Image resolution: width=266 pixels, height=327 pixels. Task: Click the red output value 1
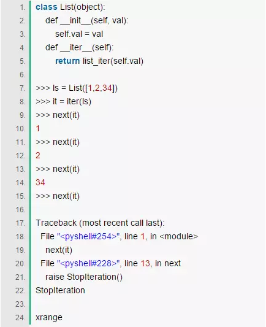tap(38, 128)
